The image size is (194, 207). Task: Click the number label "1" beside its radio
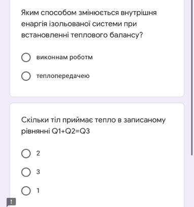38,190
